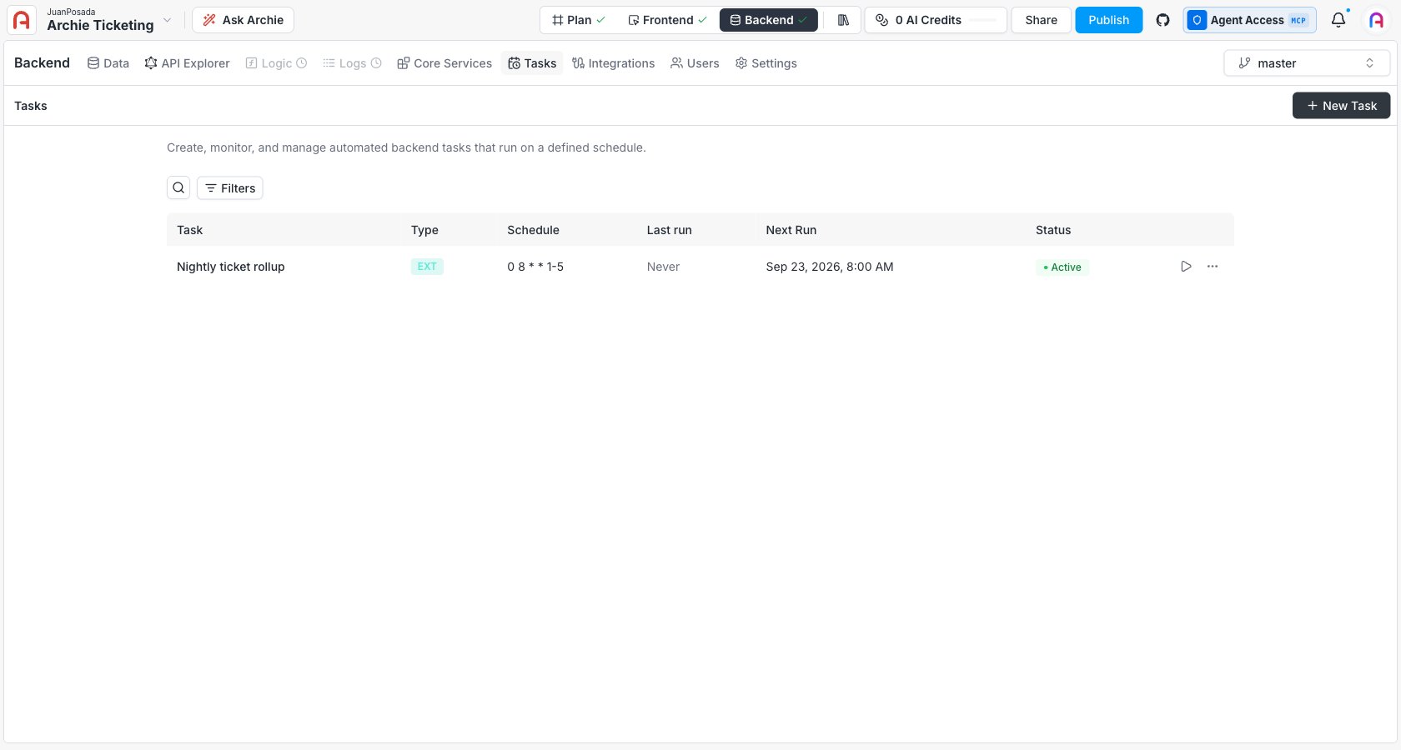
Task: Select the Backend mode tab
Action: click(768, 20)
